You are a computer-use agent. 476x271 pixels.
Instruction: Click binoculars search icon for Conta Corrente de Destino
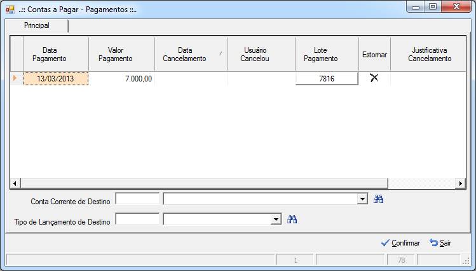tap(378, 199)
